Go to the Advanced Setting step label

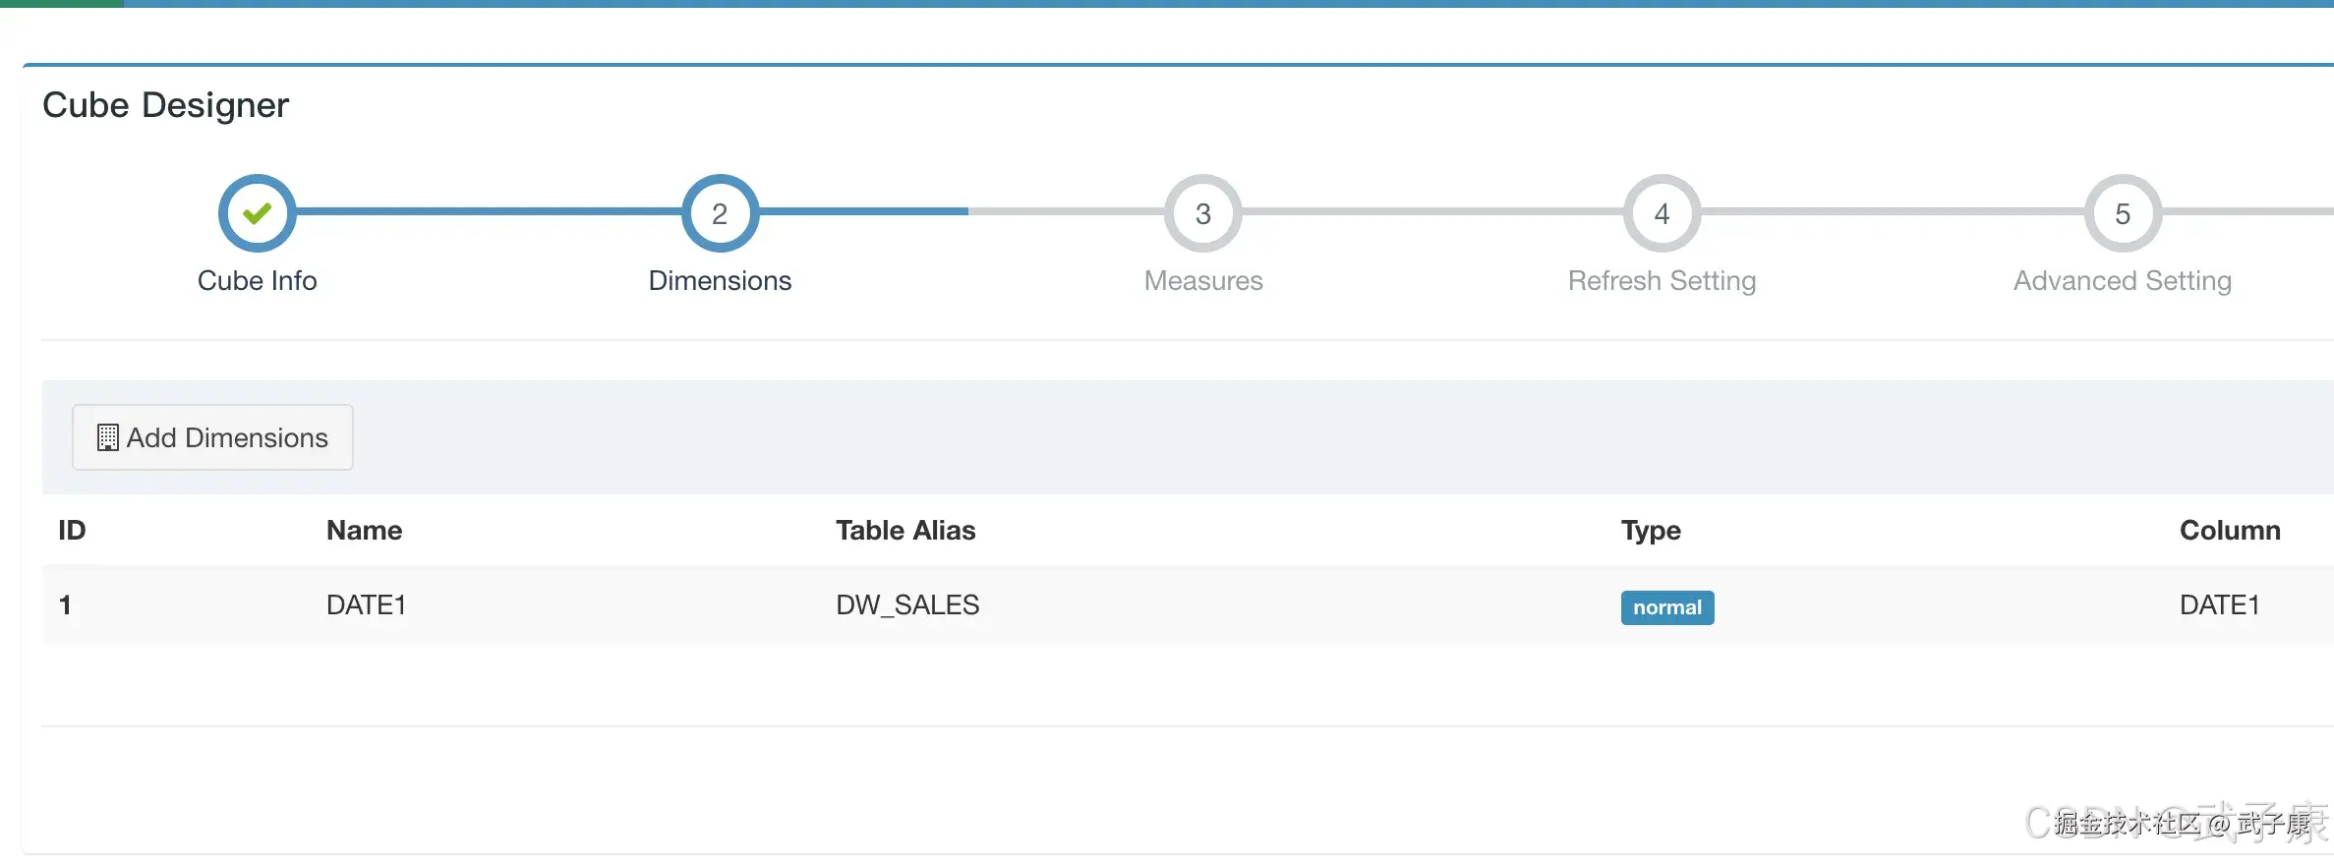[2122, 281]
